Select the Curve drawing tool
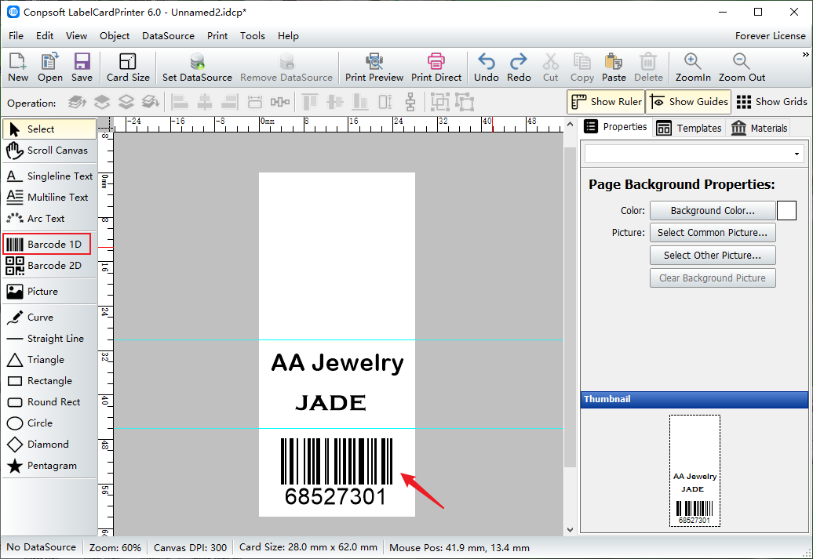813x559 pixels. [49, 317]
